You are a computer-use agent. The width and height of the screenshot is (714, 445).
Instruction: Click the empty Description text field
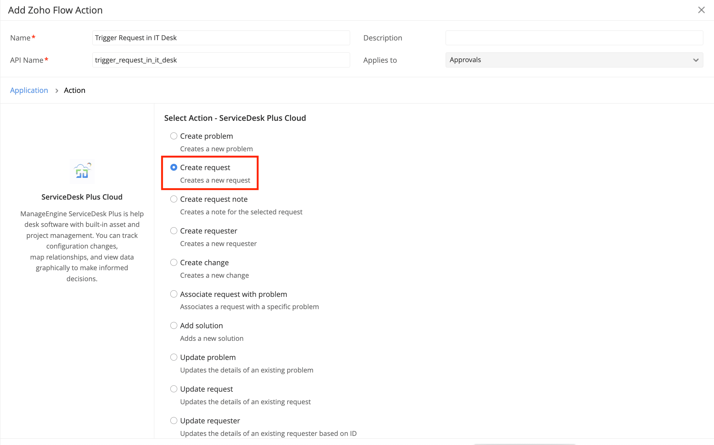click(x=574, y=38)
